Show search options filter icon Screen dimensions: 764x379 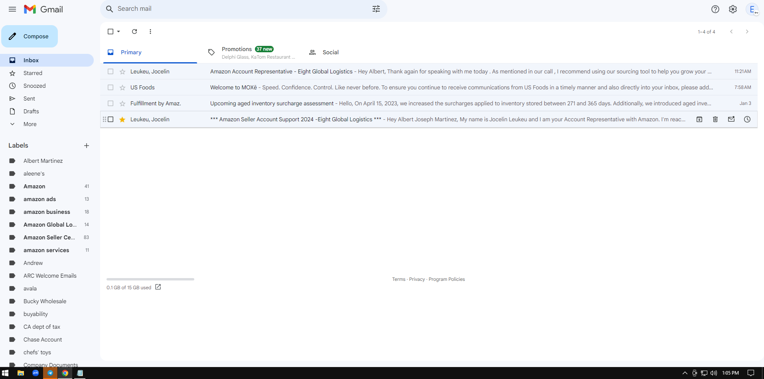coord(376,9)
